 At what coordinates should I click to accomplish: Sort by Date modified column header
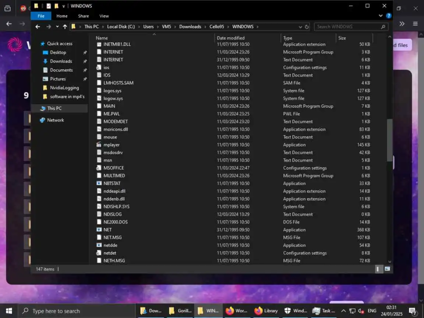(x=230, y=38)
